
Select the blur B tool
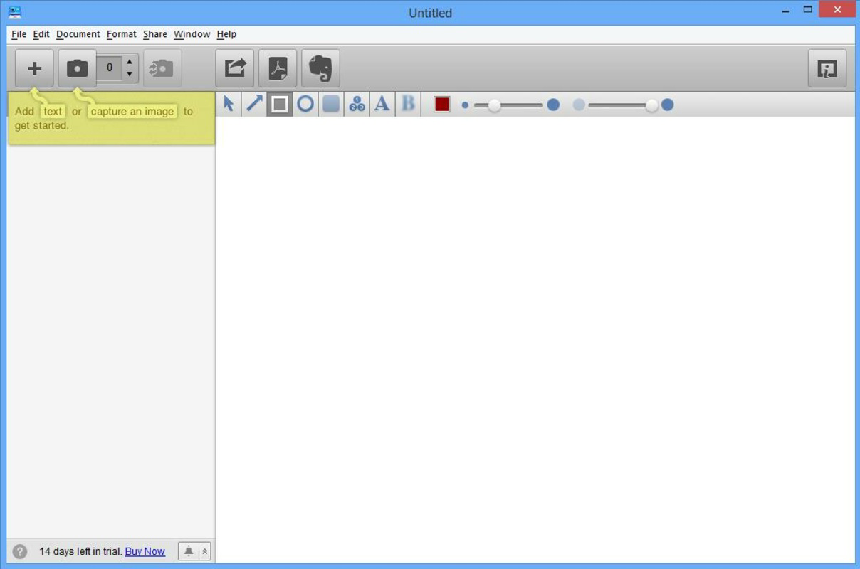408,104
